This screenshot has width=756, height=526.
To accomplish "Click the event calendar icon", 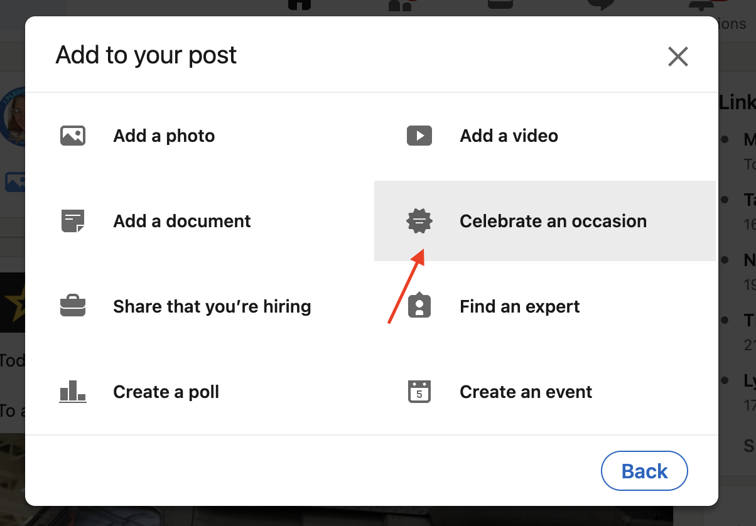I will point(419,392).
